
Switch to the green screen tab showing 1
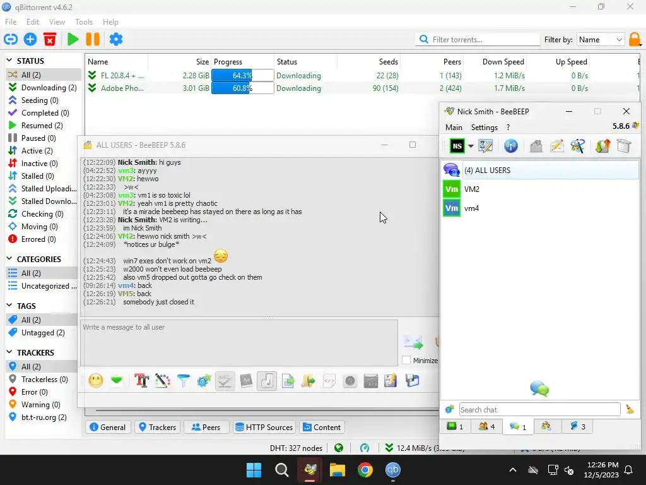click(455, 426)
